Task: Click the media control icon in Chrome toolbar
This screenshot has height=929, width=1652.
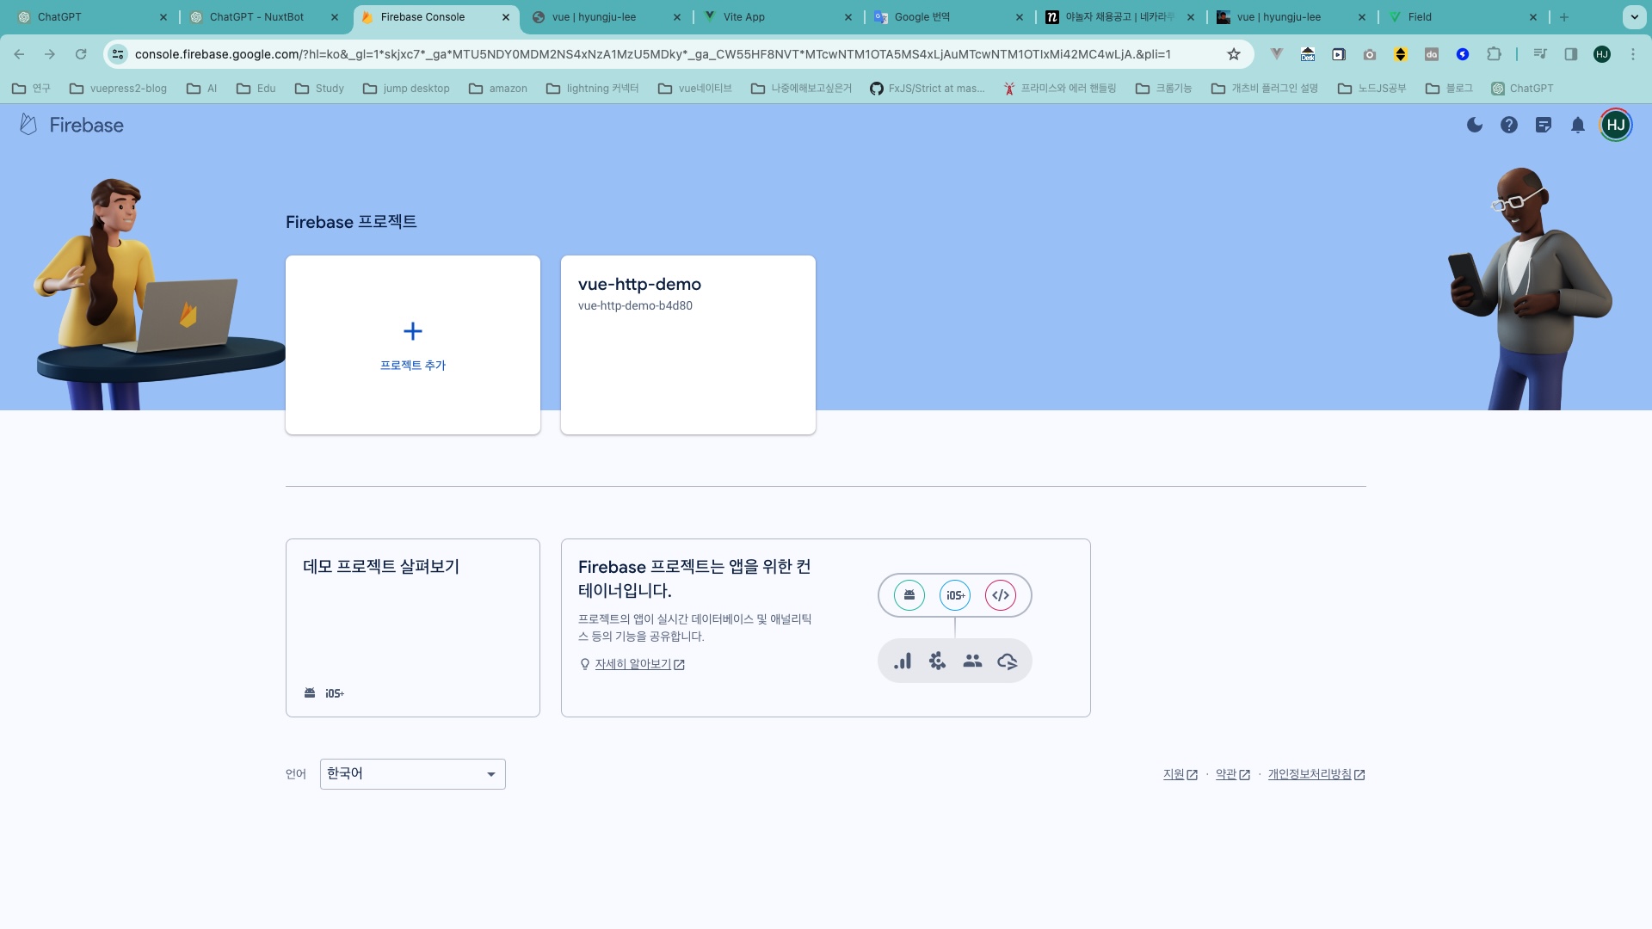Action: (1540, 54)
